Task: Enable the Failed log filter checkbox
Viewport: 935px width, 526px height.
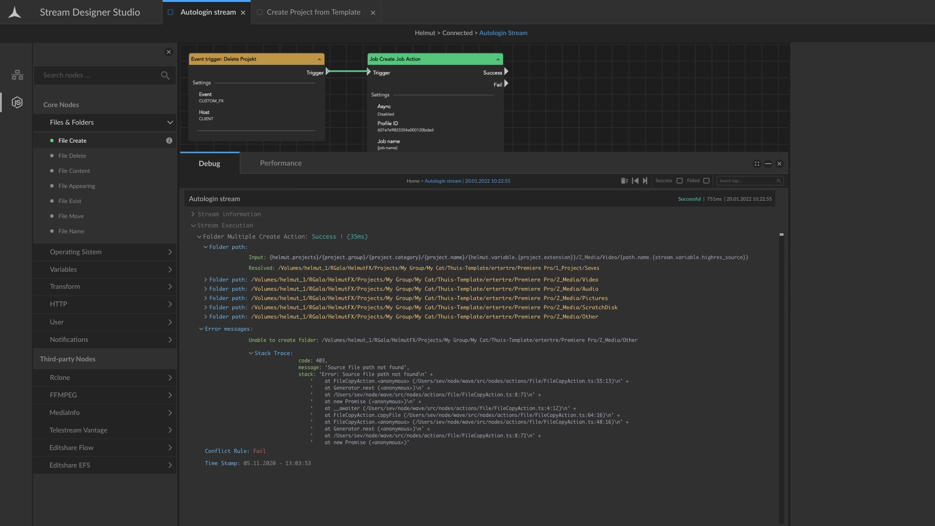Action: coord(706,181)
